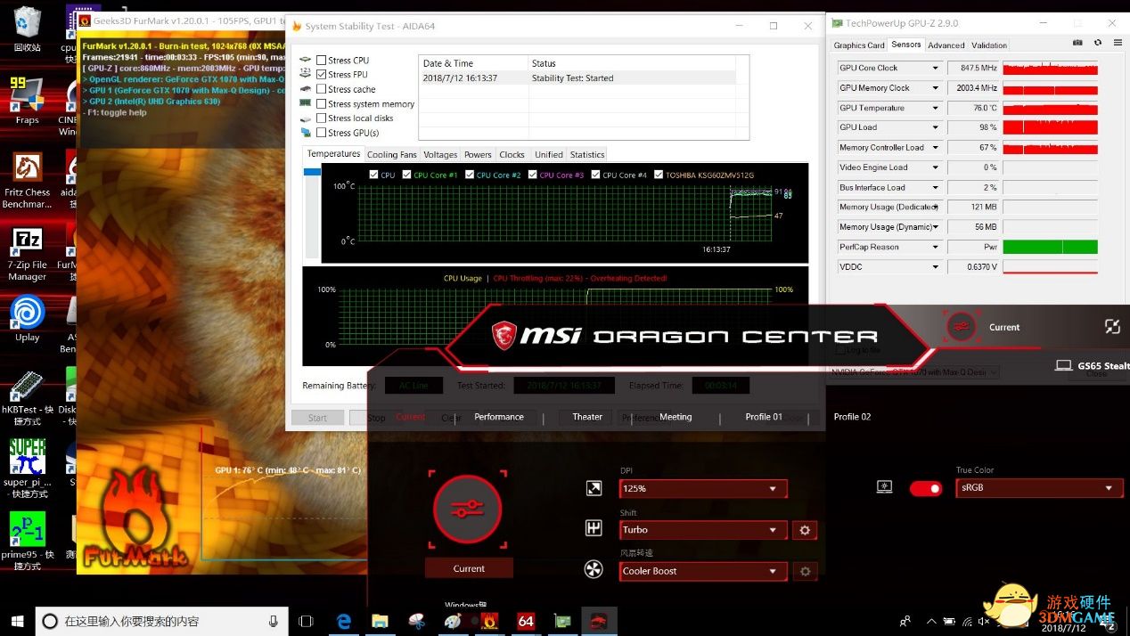
Task: Click Dragon Center window restore icon
Action: coord(1111,327)
